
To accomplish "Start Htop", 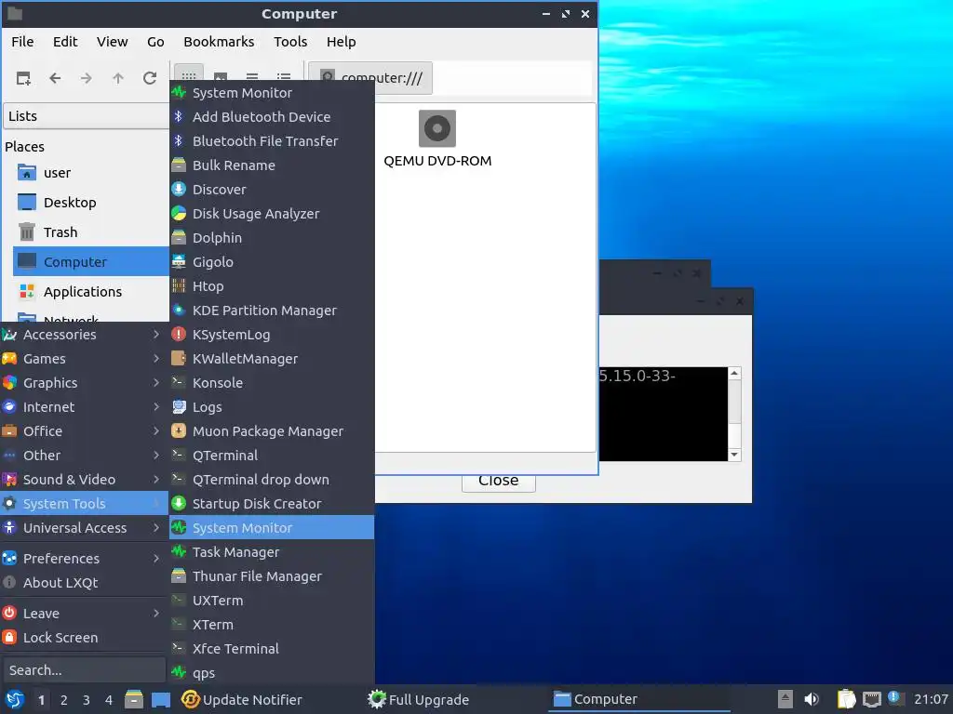I will (x=272, y=286).
